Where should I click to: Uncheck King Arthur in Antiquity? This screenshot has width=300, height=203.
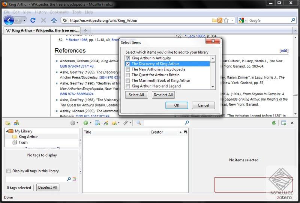pos(128,58)
